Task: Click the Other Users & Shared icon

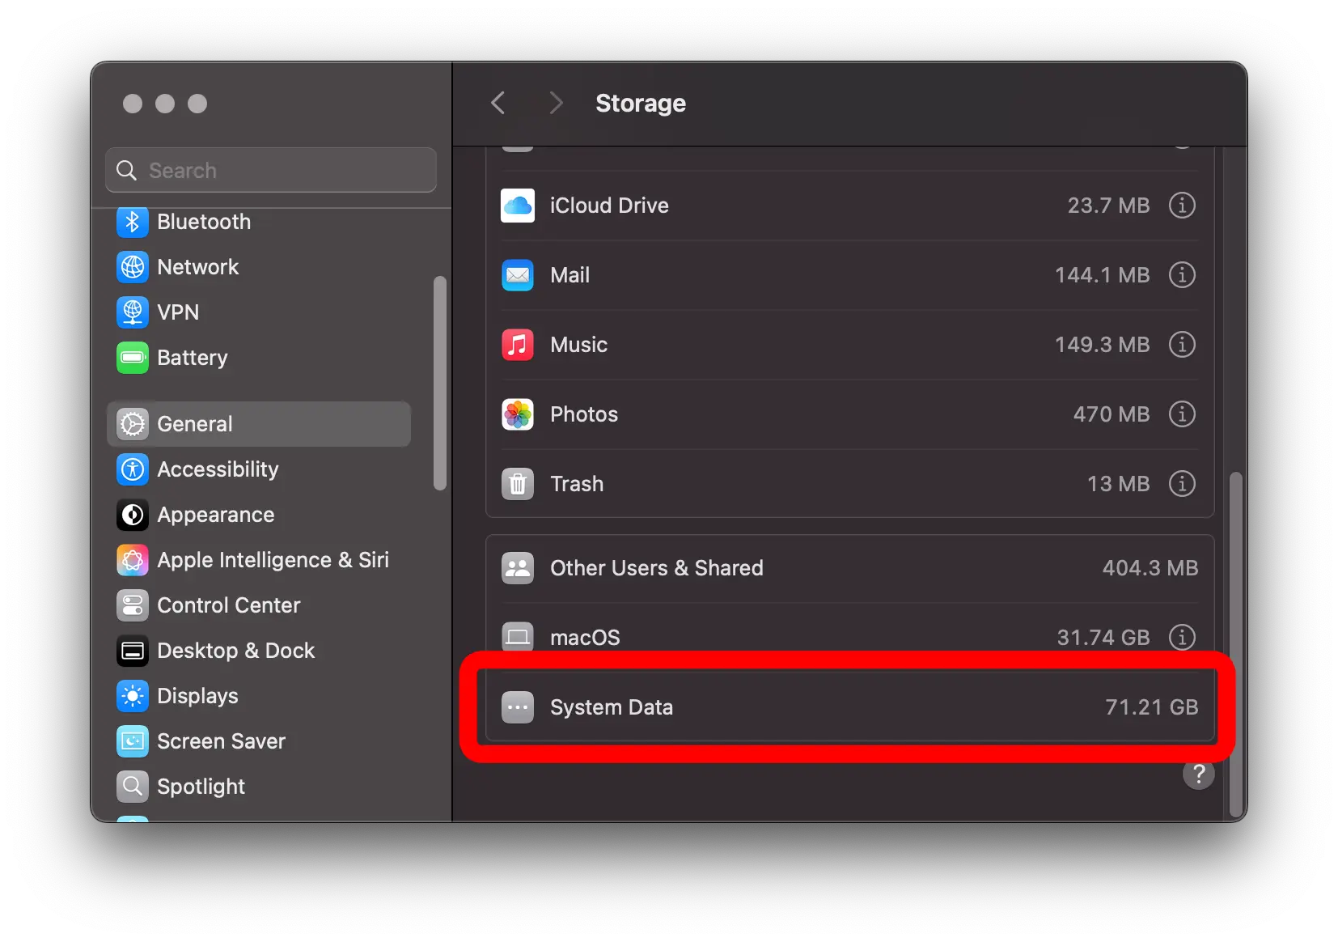Action: point(518,568)
